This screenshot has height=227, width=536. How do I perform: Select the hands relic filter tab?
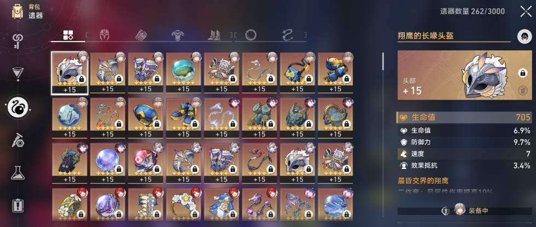141,35
